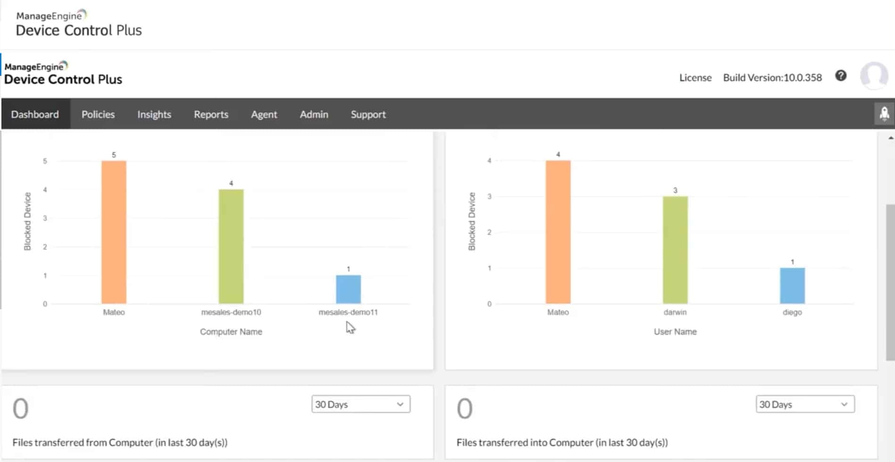Click the green mesales-demo10 bar
Image resolution: width=895 pixels, height=462 pixels.
pyautogui.click(x=231, y=247)
